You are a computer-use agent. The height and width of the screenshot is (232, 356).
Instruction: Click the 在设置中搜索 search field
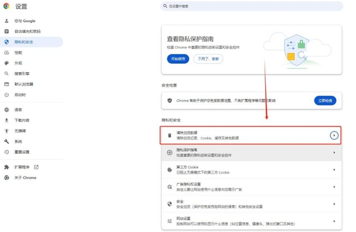click(x=252, y=6)
